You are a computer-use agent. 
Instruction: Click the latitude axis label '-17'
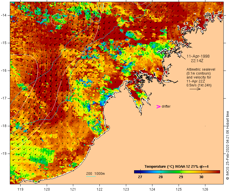pyautogui.click(x=4, y=98)
